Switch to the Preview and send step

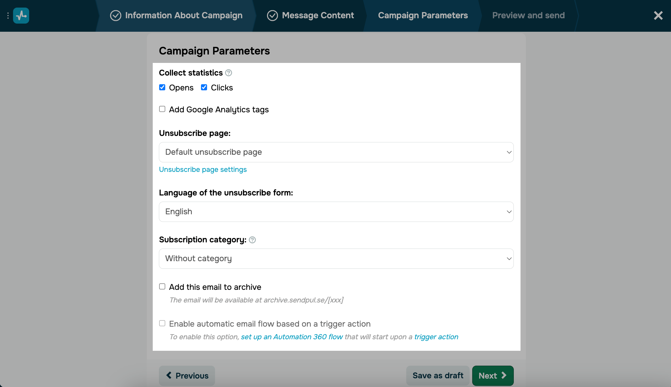528,15
